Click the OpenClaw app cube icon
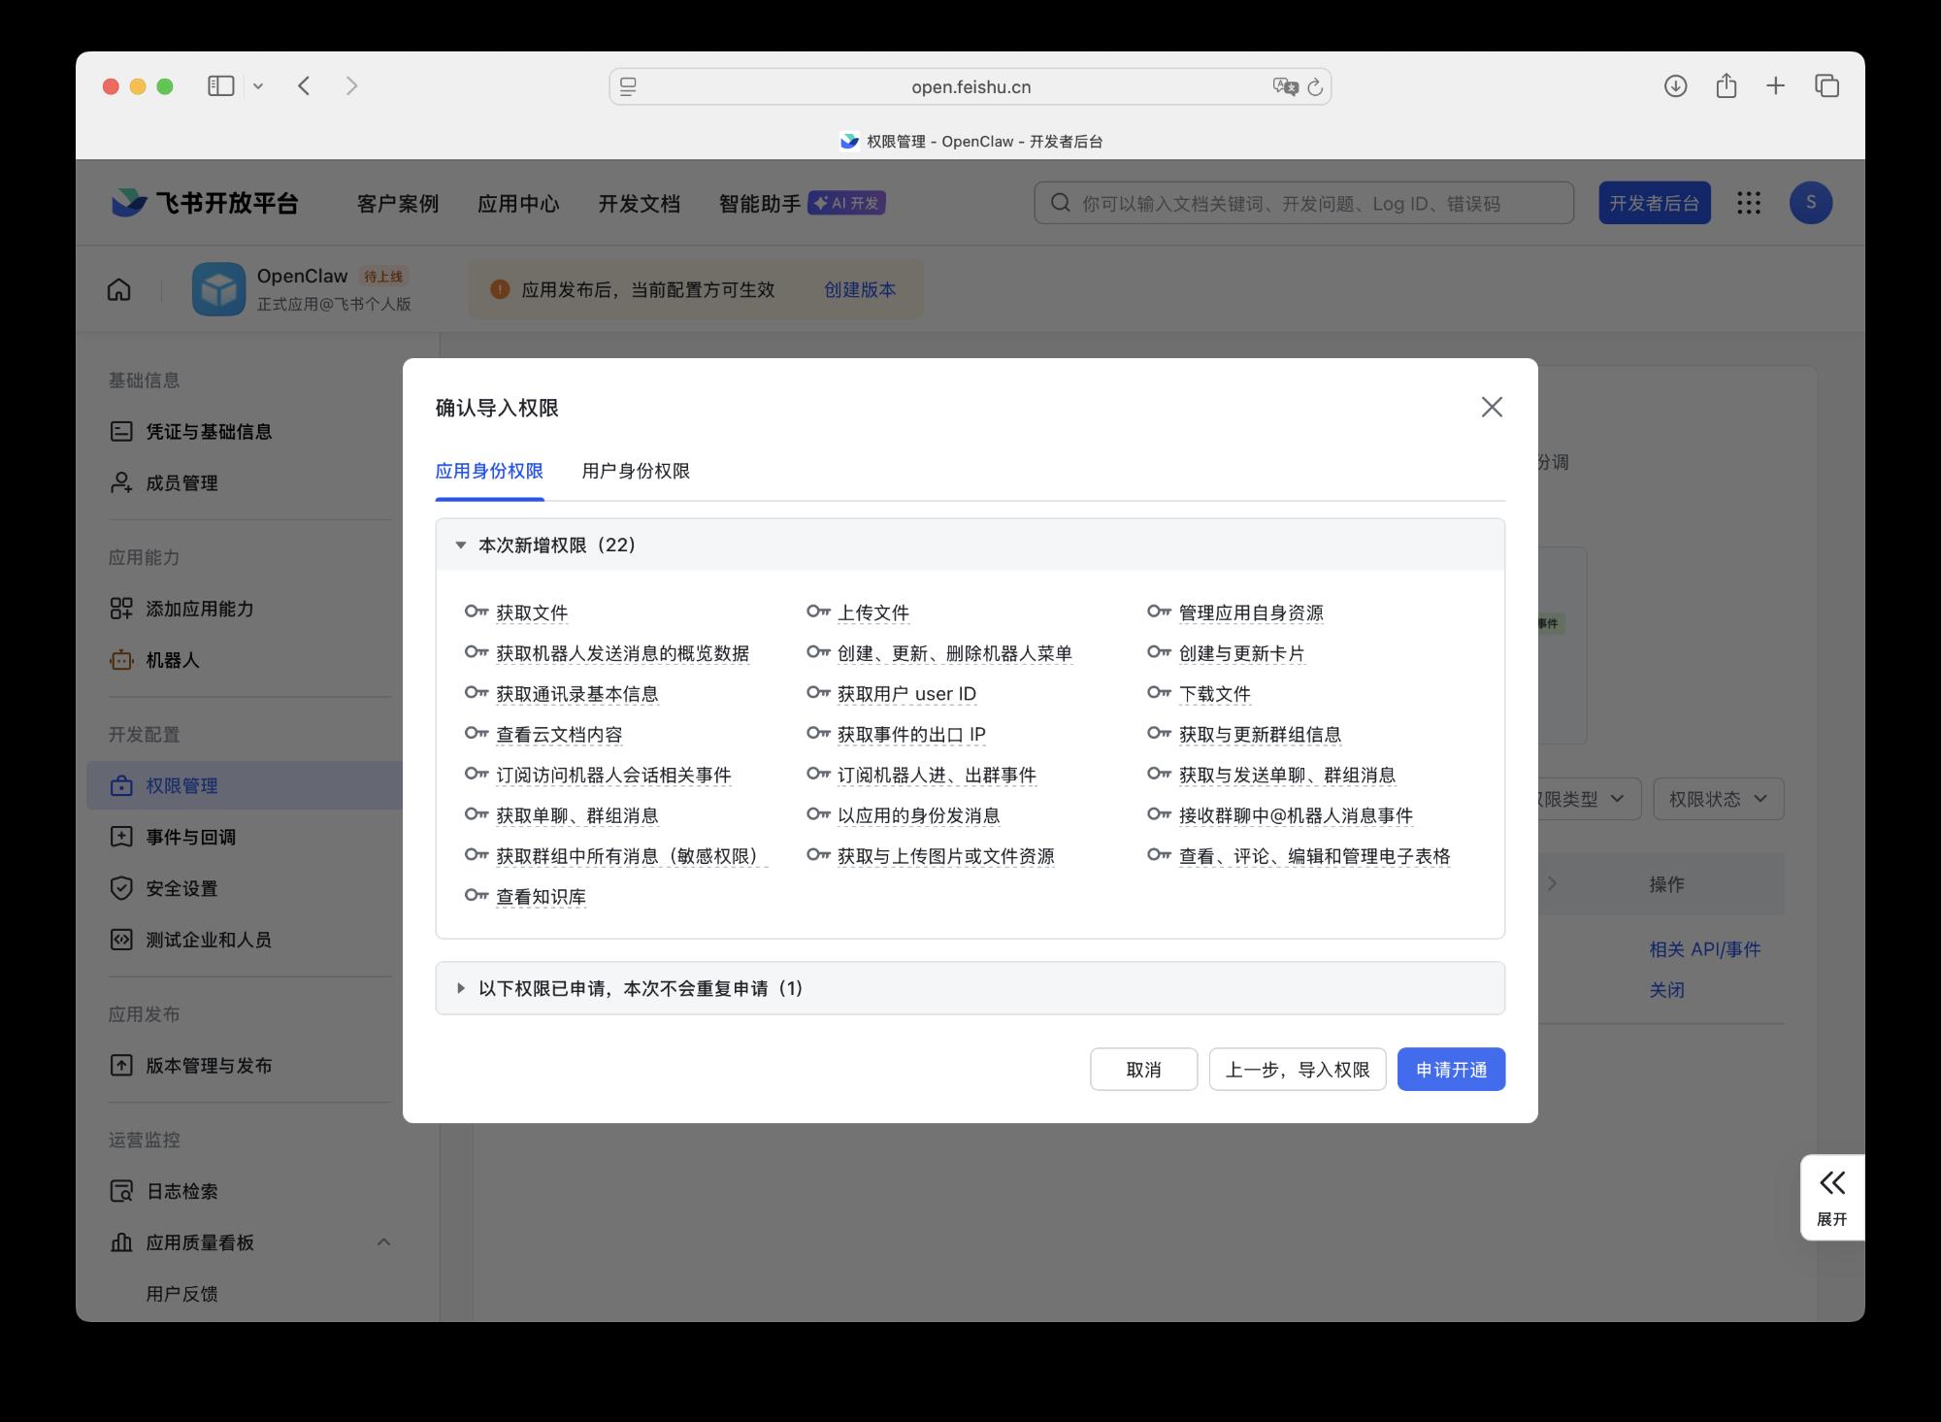Viewport: 1941px width, 1422px height. click(x=218, y=289)
